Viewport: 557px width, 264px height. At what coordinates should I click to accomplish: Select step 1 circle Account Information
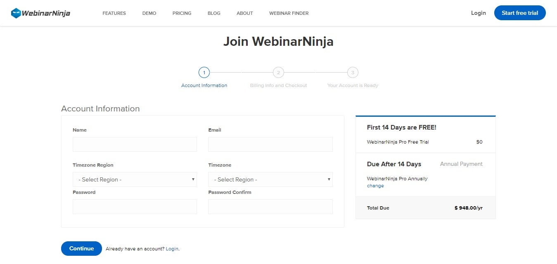204,73
